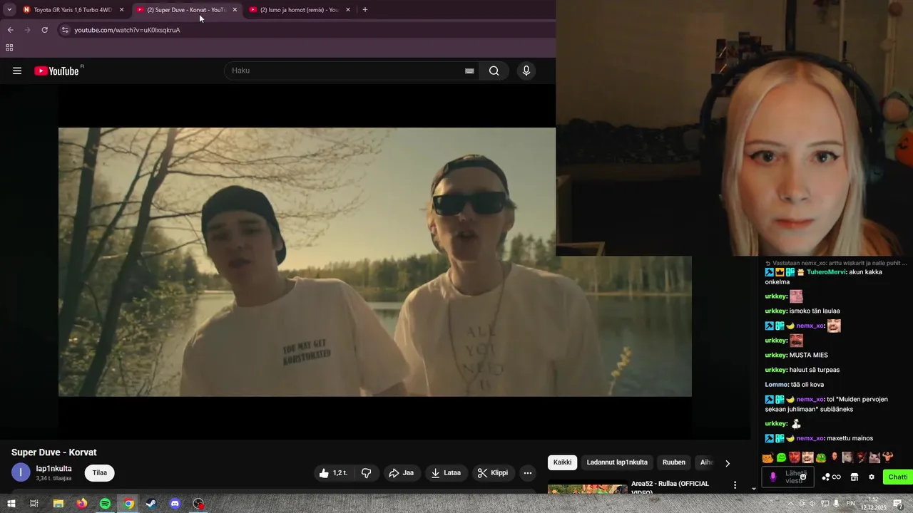
Task: Dislike the video with thumbs down
Action: pos(366,473)
